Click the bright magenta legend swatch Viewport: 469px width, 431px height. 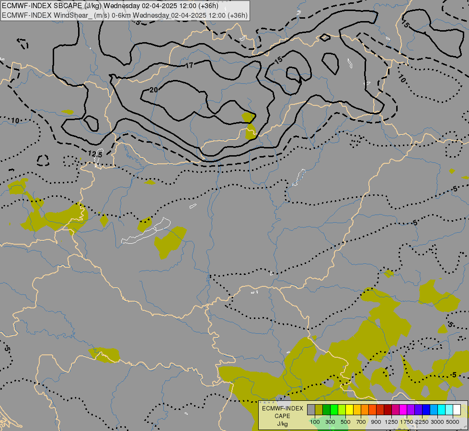click(x=403, y=409)
